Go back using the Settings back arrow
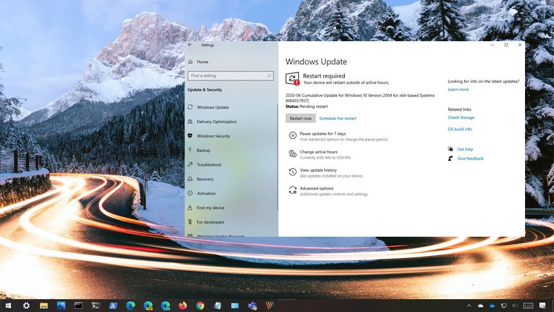554x312 pixels. (190, 45)
